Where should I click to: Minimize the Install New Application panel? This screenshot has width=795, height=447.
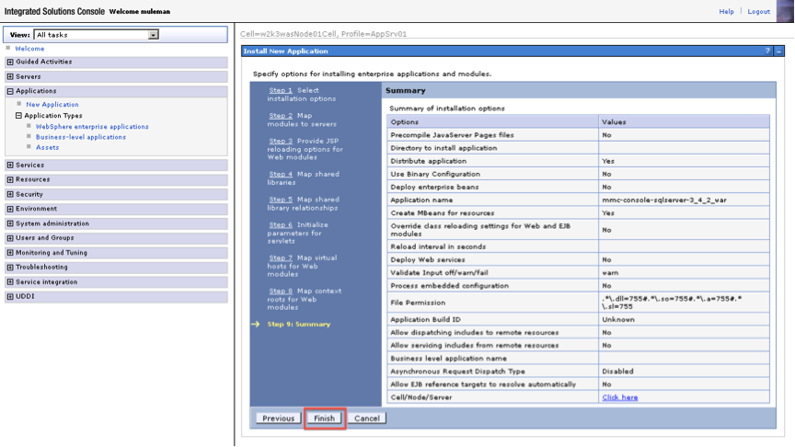[x=778, y=51]
